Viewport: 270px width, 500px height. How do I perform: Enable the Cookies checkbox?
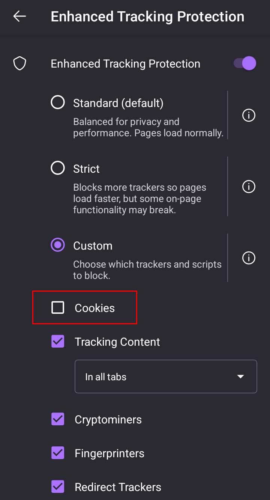coord(58,308)
